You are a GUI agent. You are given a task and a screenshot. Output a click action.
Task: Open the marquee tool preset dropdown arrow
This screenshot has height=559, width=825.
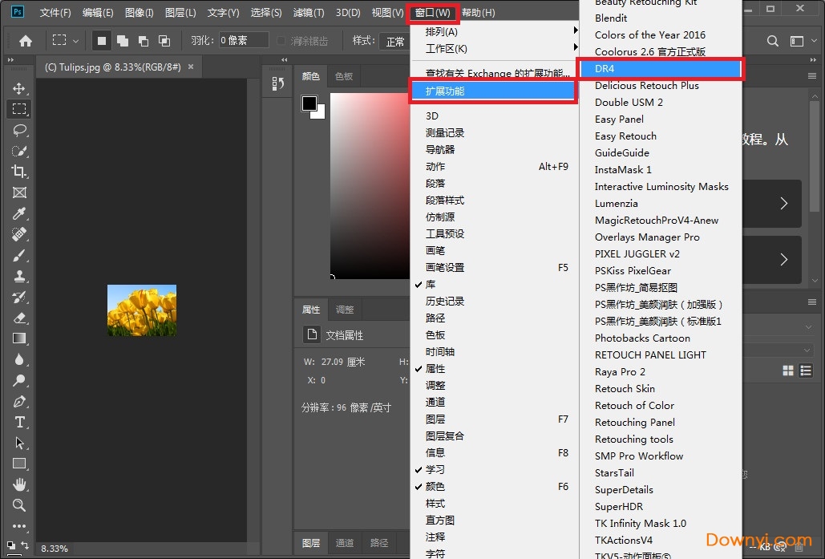(76, 41)
